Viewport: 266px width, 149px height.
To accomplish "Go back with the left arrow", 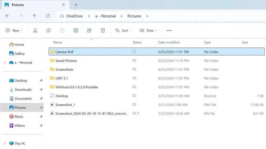I will [7, 16].
